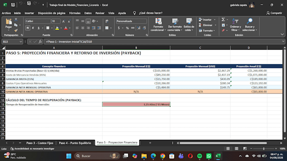
Task: Apply the red font color
Action: (66, 28)
